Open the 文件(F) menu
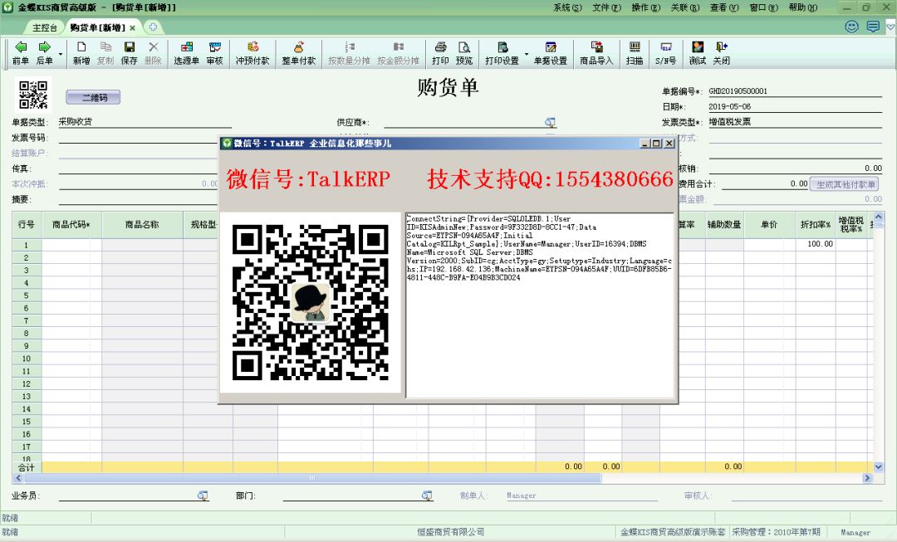The height and width of the screenshot is (542, 897). (x=606, y=7)
